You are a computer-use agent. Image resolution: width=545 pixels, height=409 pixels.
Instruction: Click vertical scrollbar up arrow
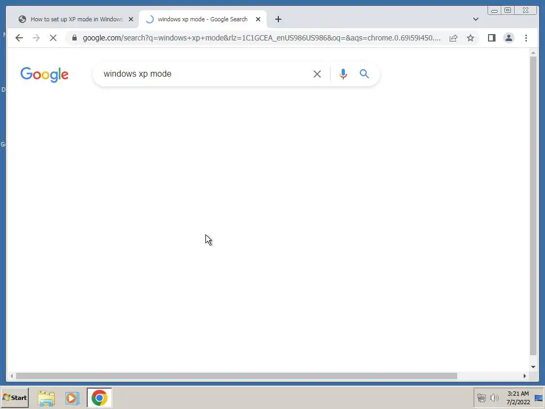pos(533,53)
